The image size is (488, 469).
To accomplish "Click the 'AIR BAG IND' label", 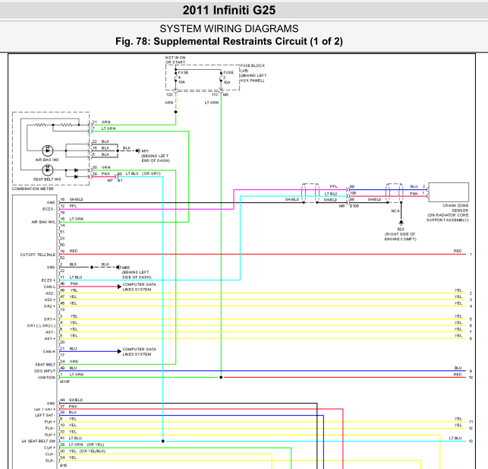I will (47, 160).
